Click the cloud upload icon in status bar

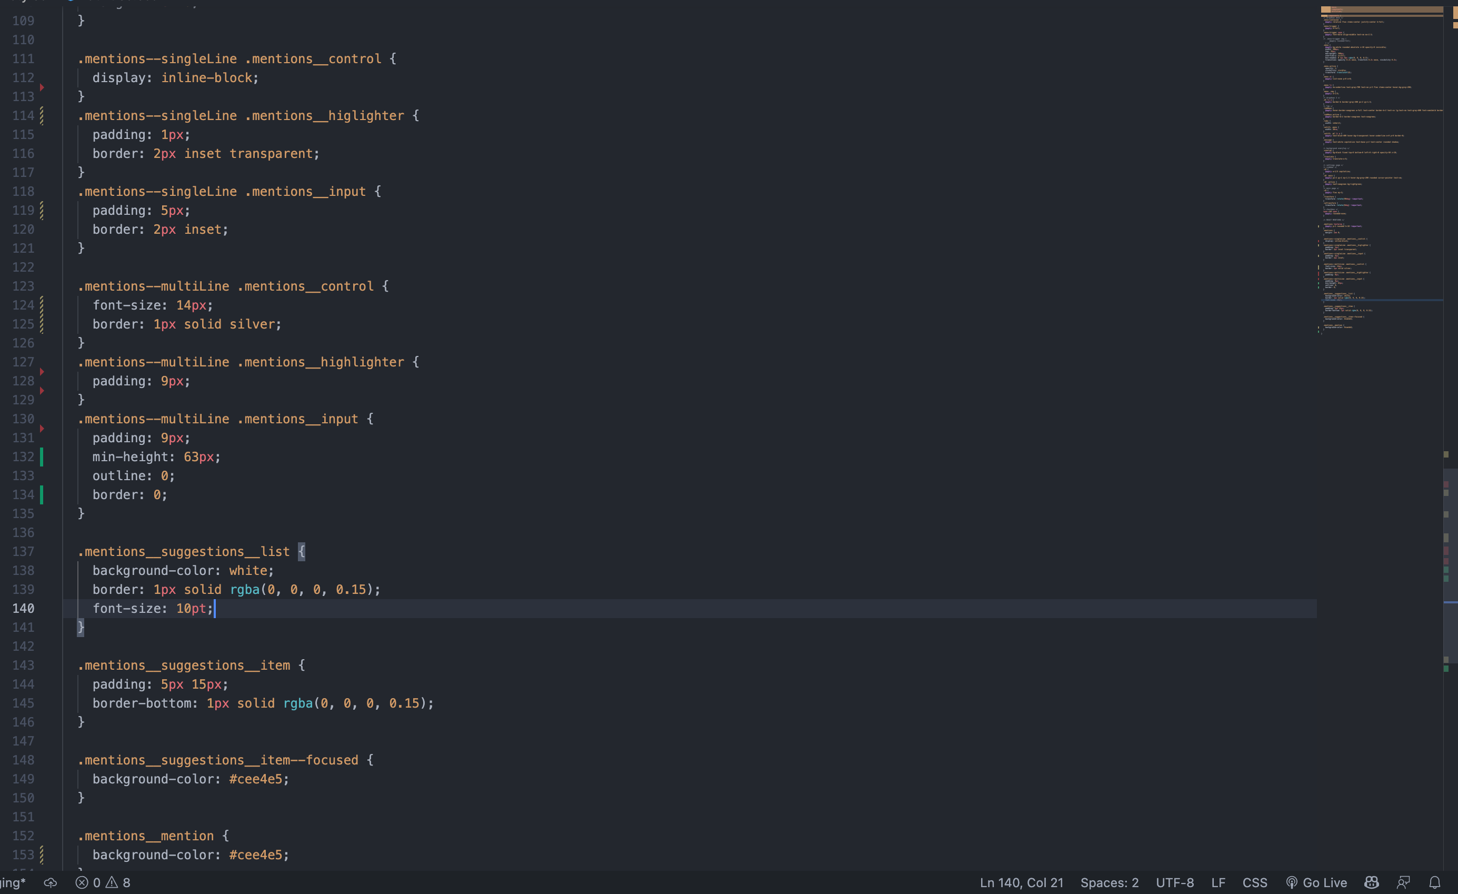point(51,882)
